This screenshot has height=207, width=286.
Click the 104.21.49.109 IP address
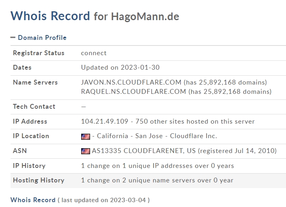[x=105, y=122]
